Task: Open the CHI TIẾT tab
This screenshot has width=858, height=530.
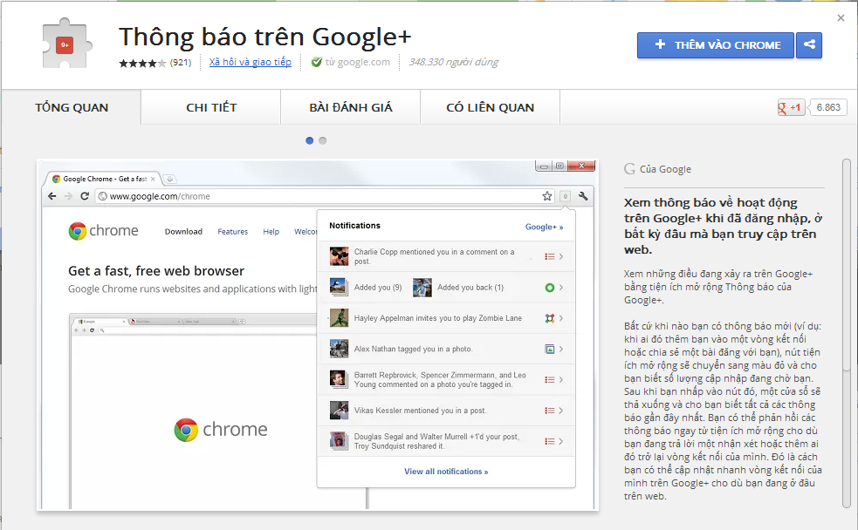Action: pos(211,107)
